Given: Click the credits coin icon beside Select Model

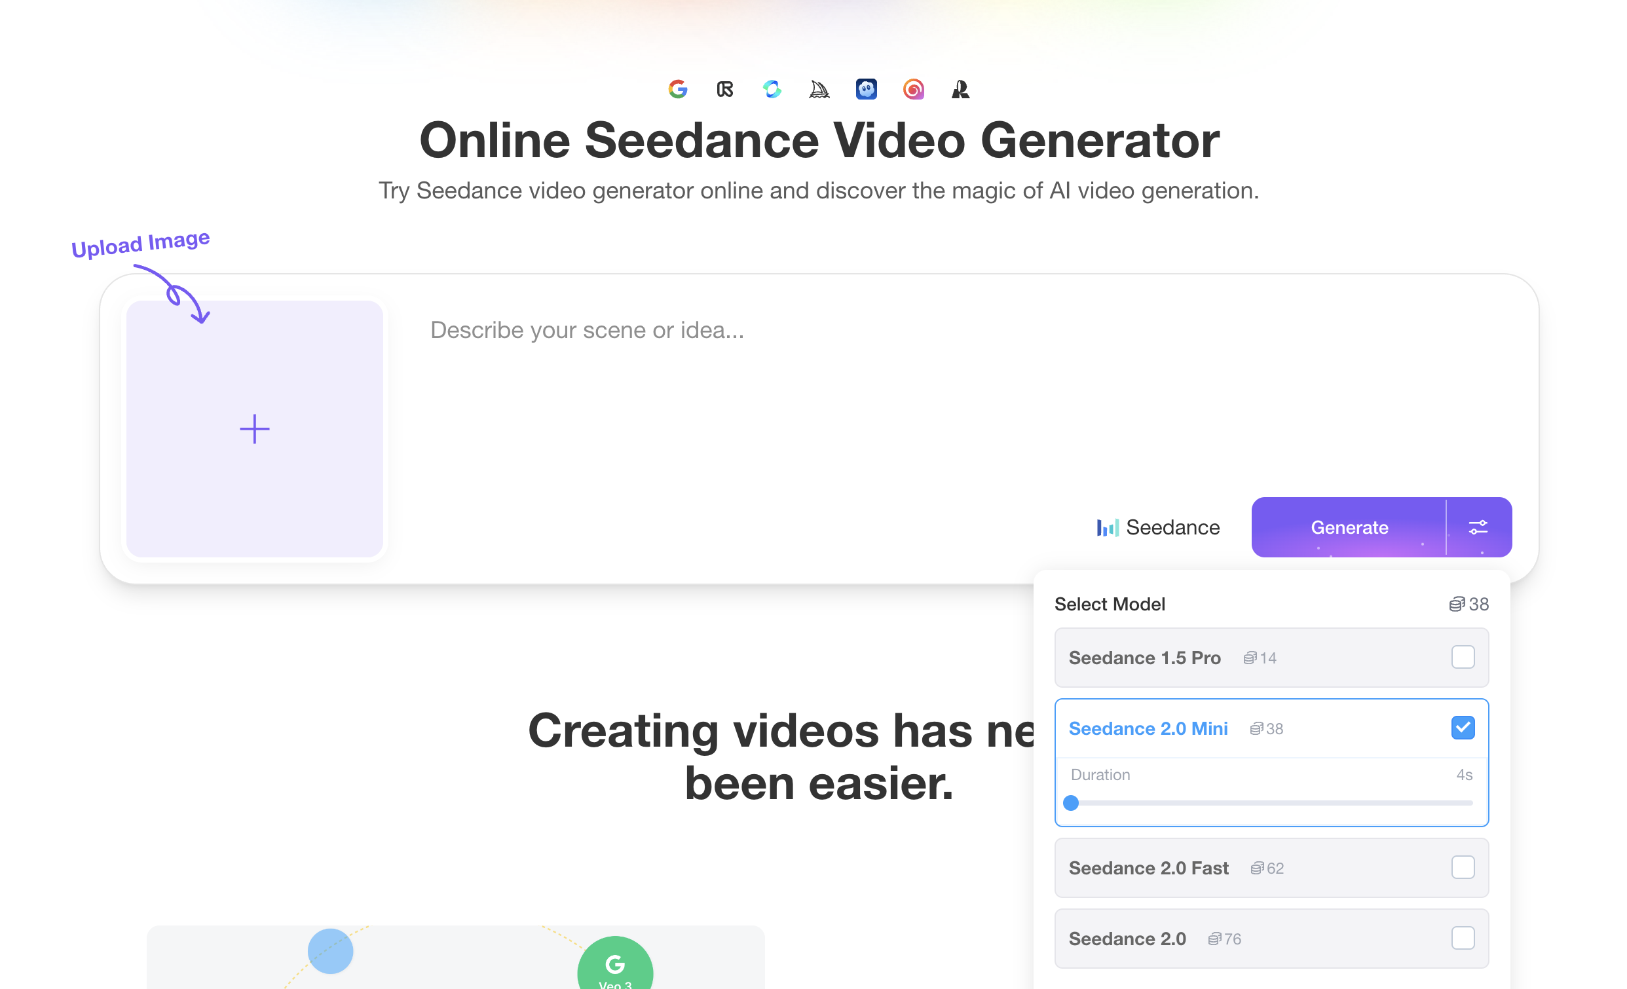Looking at the screenshot, I should point(1456,604).
